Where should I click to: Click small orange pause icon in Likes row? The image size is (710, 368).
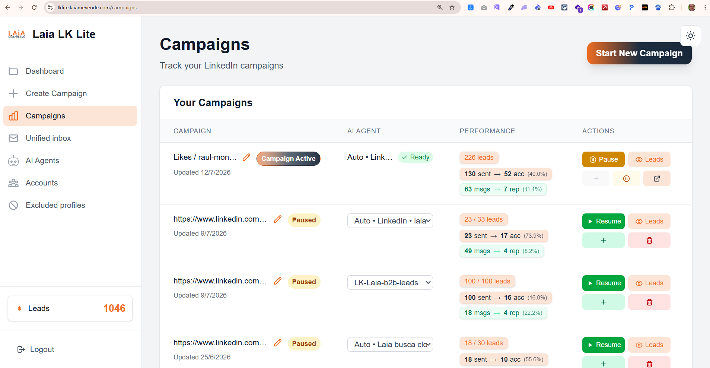coord(626,178)
